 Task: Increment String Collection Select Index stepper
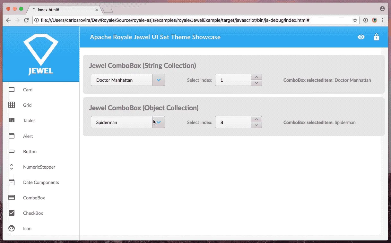coord(256,77)
